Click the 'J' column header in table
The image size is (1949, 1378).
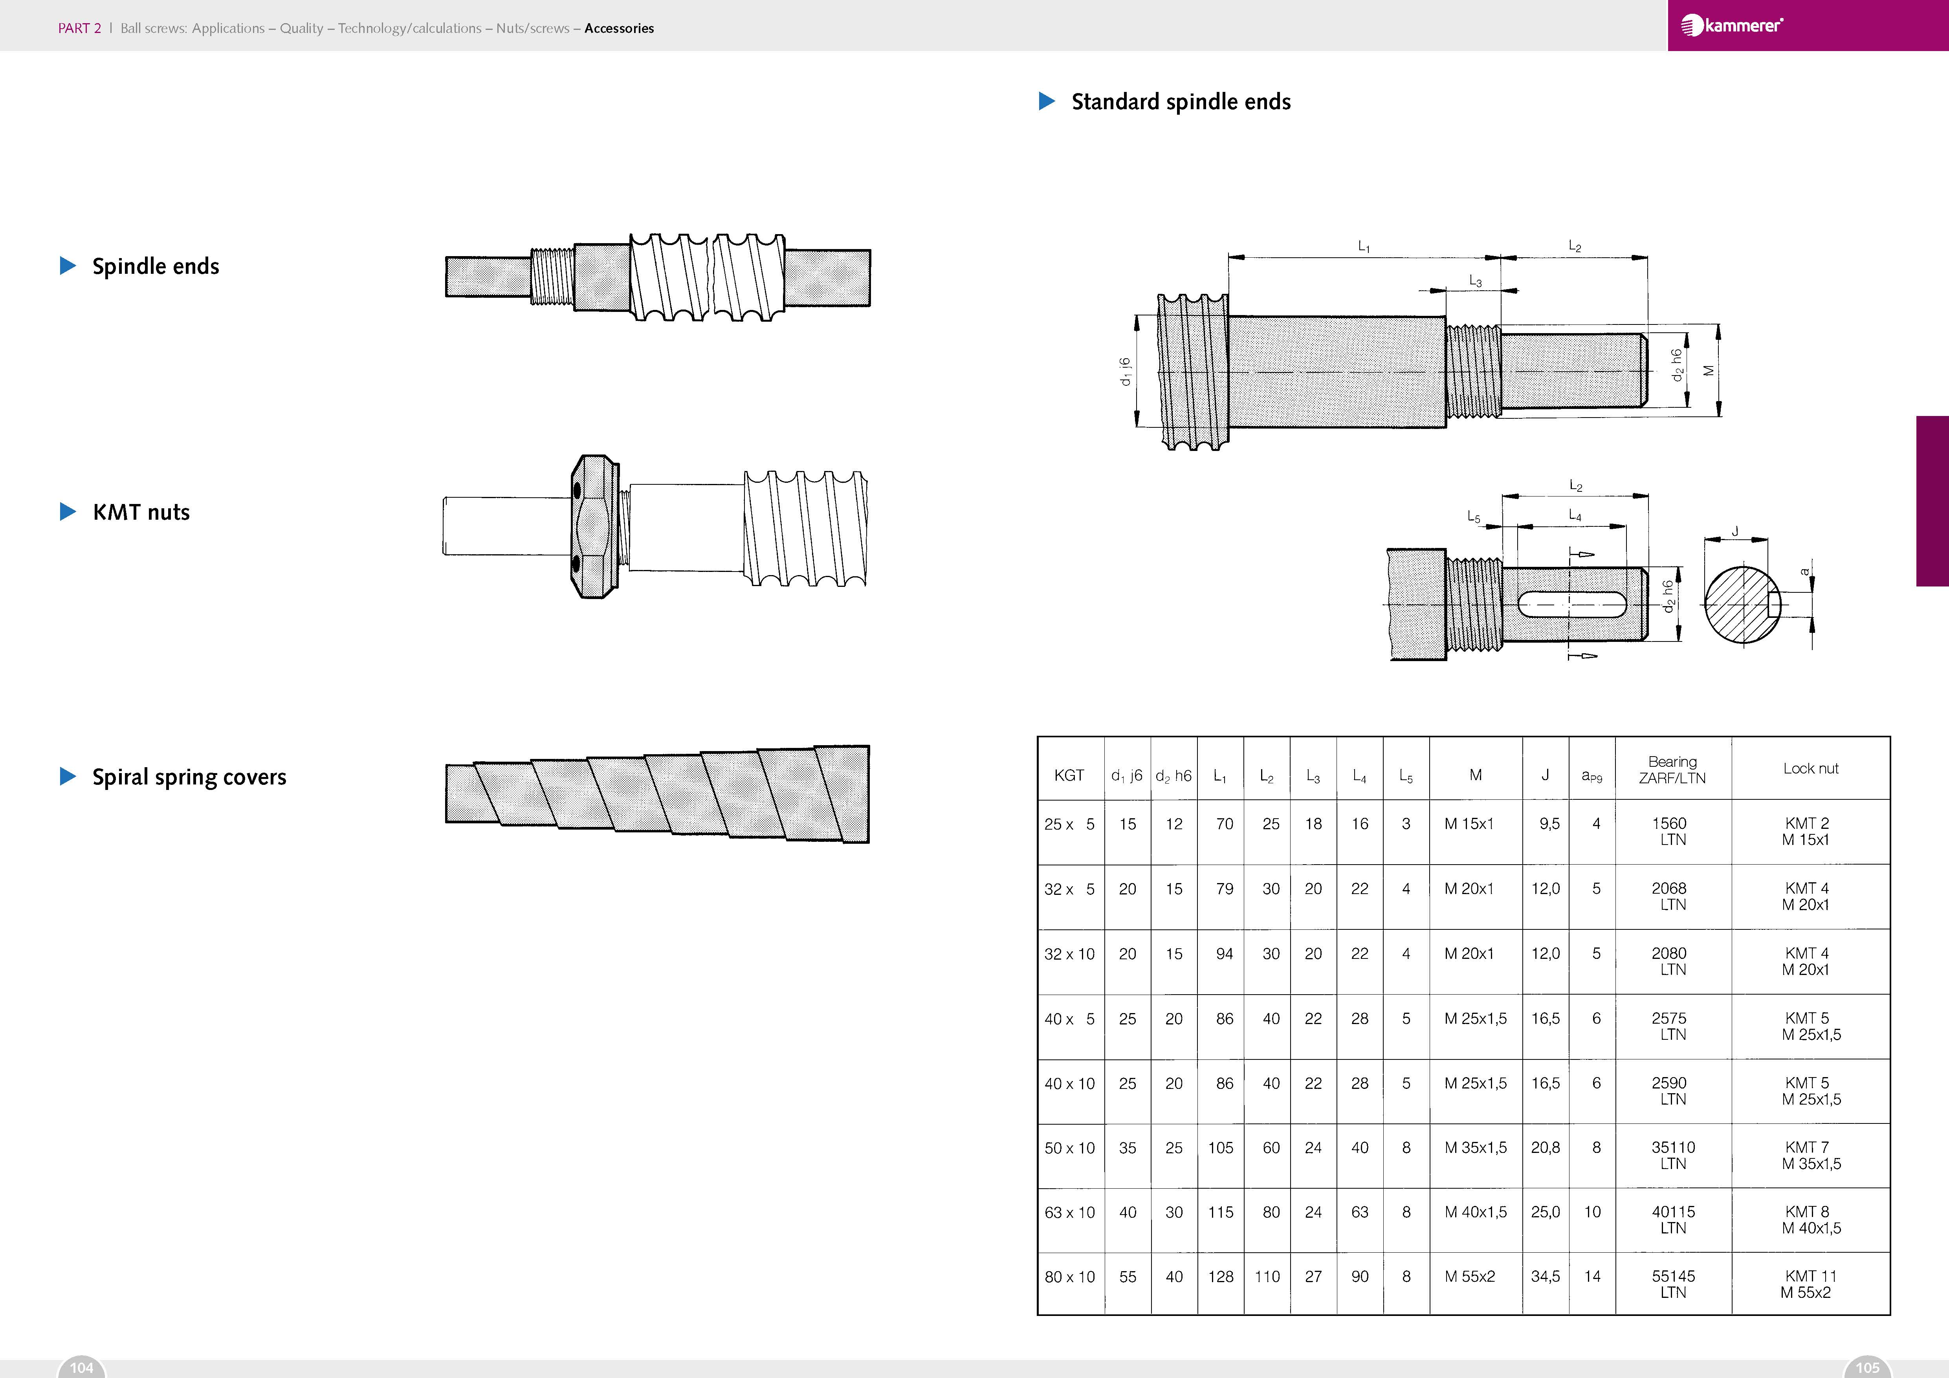1545,775
